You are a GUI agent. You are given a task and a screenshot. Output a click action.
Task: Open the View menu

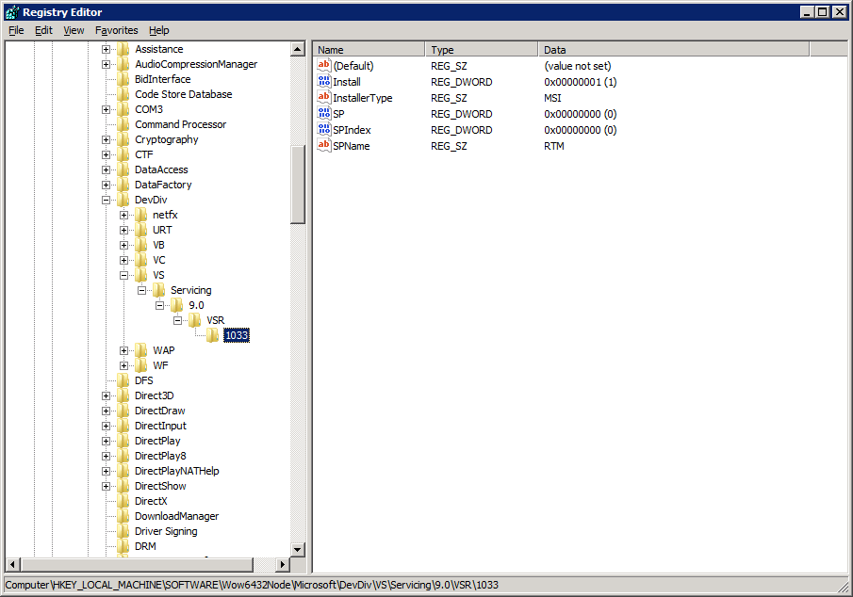coord(74,30)
